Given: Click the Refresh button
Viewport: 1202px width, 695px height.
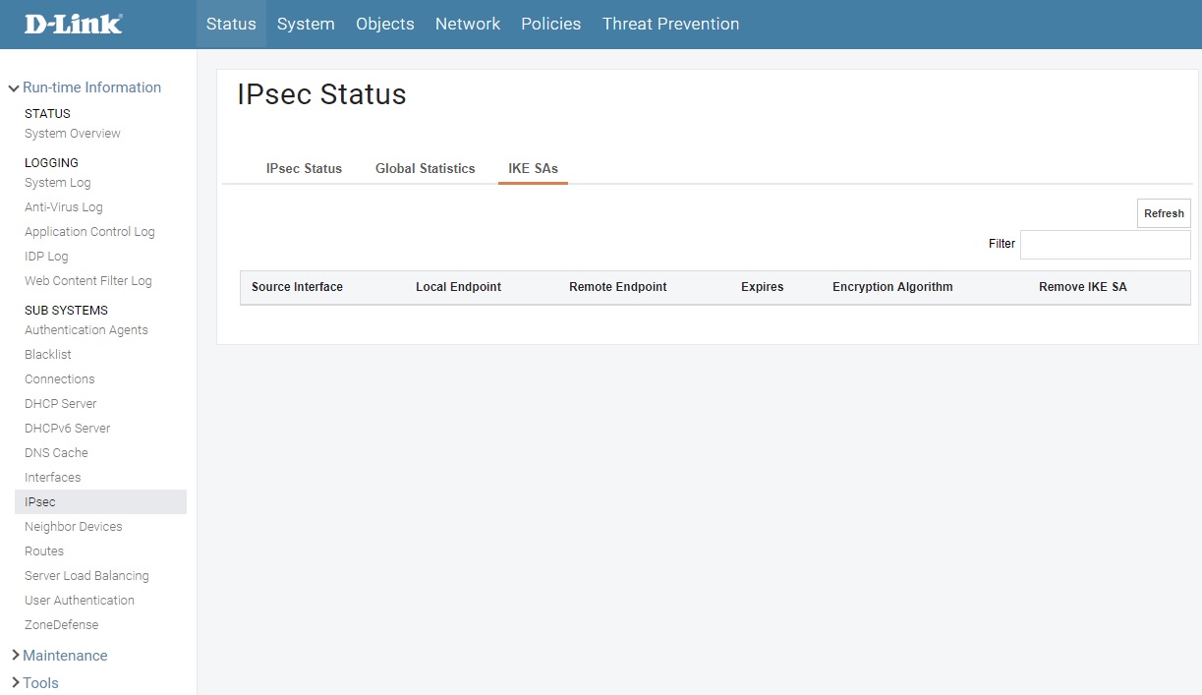Looking at the screenshot, I should pos(1164,213).
